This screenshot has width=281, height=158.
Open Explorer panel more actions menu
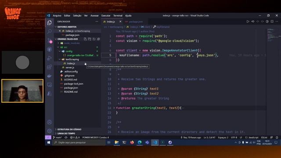click(97, 22)
